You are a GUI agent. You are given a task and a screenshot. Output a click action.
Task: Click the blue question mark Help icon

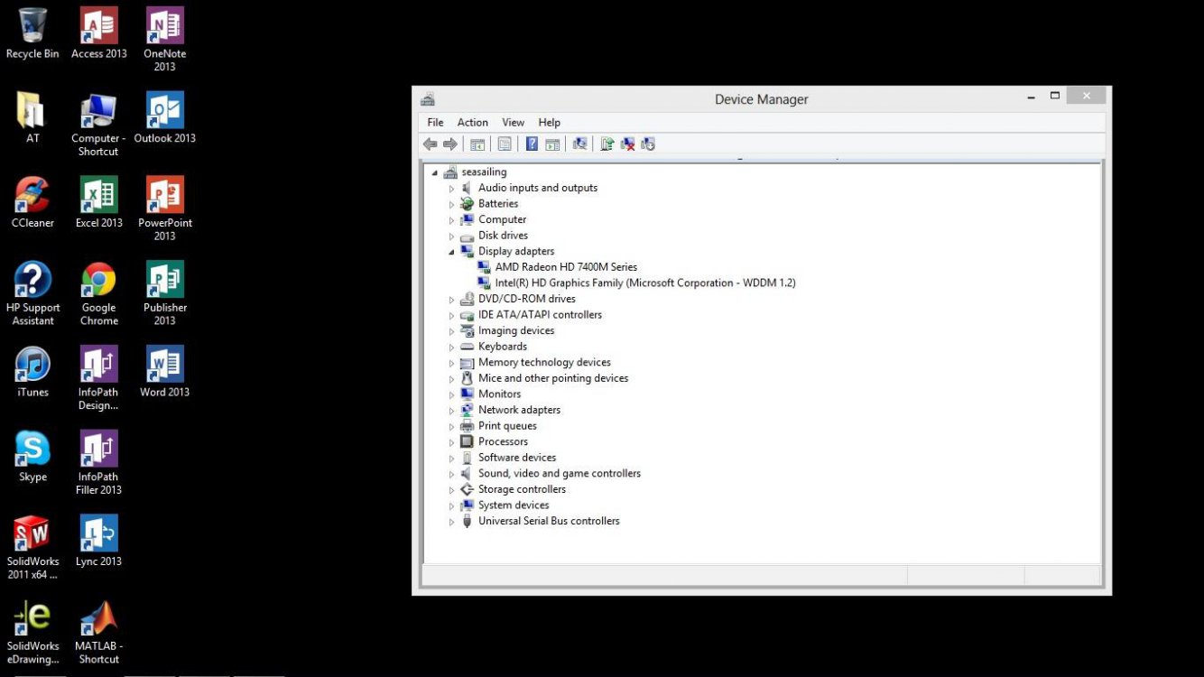[533, 144]
